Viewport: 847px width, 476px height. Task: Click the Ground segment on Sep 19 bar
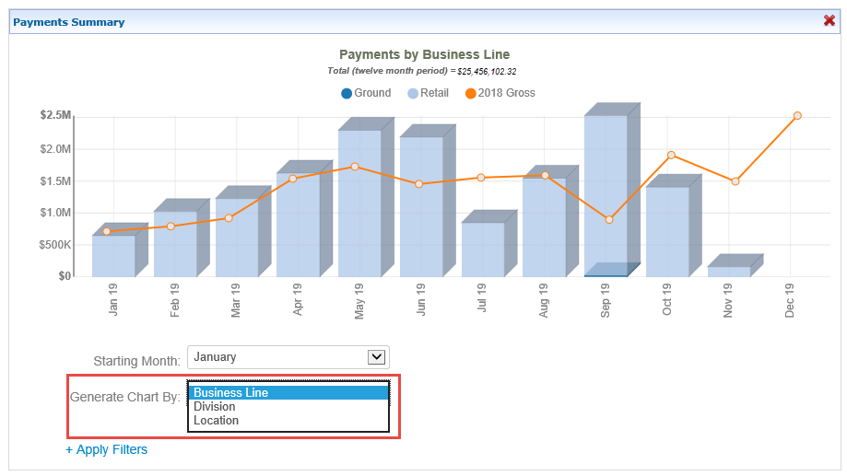click(606, 274)
